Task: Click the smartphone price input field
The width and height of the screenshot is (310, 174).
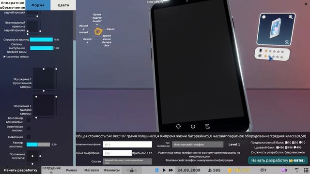Action: (x=117, y=153)
